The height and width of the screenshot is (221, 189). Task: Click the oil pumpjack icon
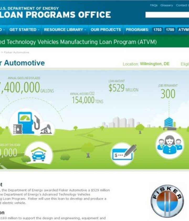pyautogui.click(x=46, y=129)
